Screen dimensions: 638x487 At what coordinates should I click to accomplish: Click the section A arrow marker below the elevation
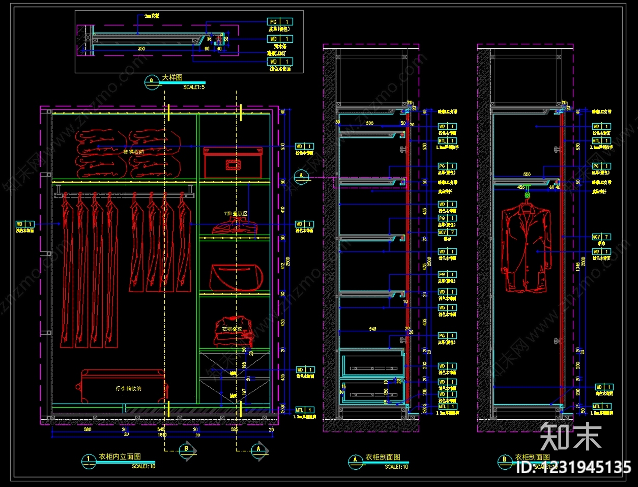click(x=259, y=450)
